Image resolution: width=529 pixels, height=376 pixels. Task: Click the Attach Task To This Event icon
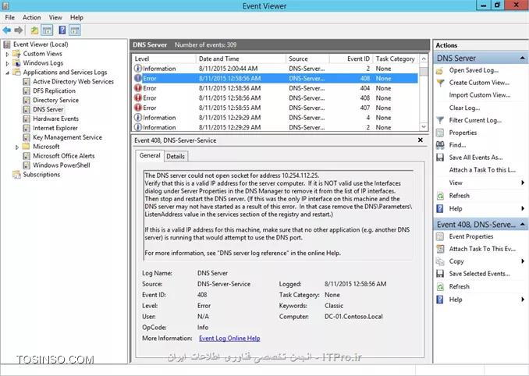click(439, 249)
